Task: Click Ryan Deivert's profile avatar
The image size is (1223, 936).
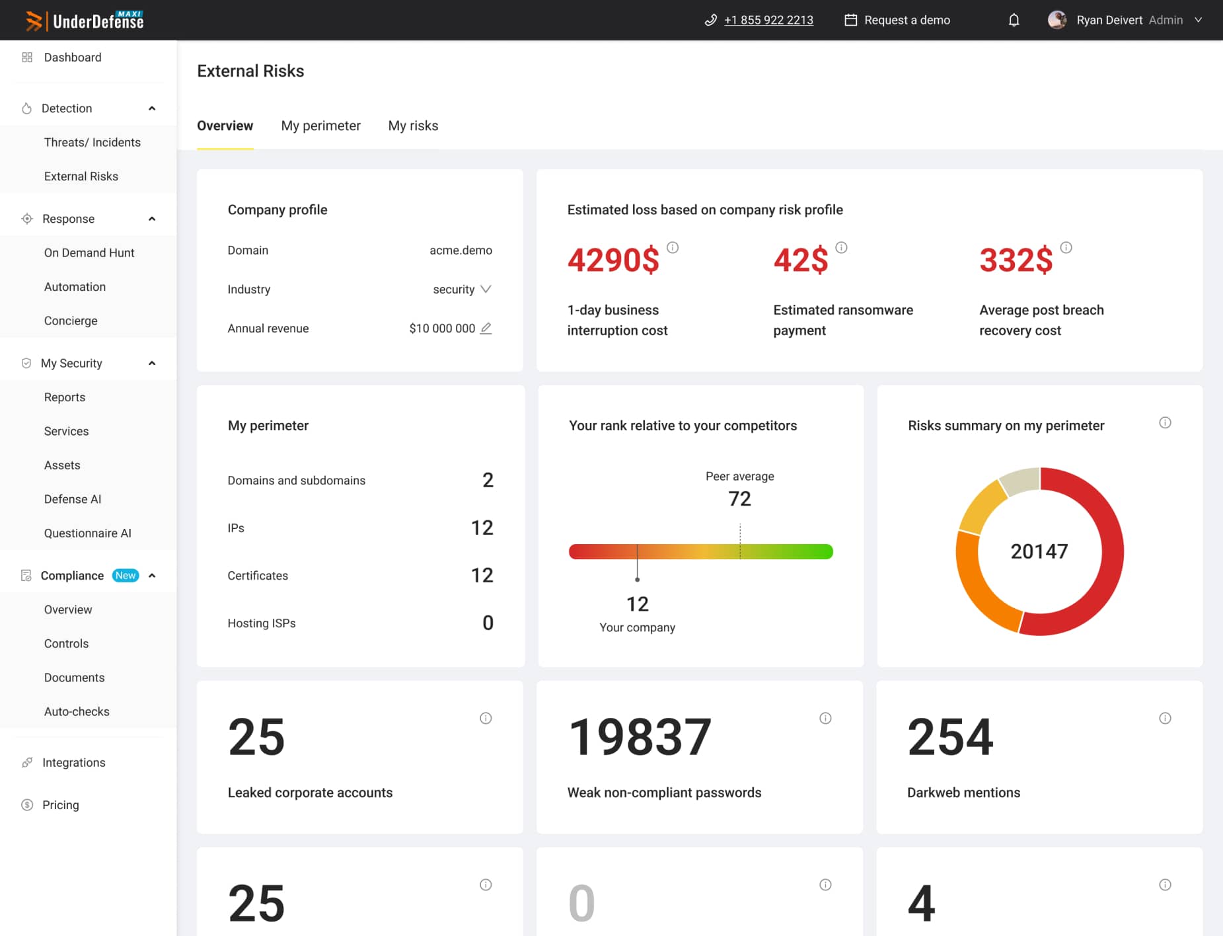Action: (x=1057, y=20)
